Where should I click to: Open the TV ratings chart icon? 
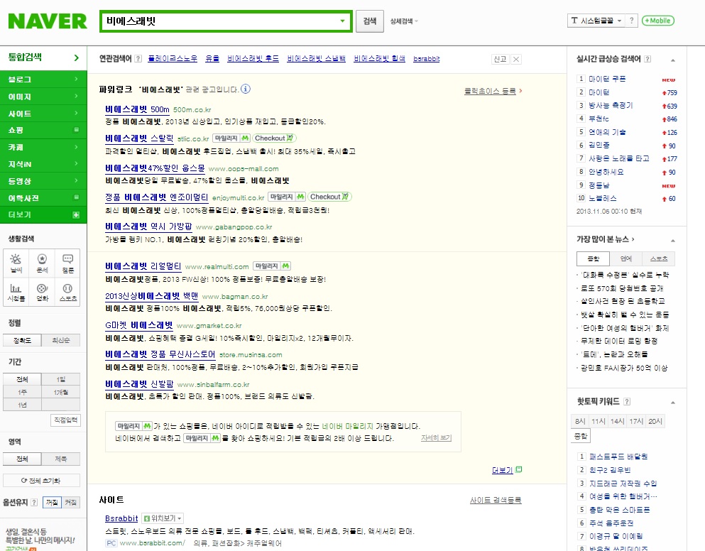[16, 293]
